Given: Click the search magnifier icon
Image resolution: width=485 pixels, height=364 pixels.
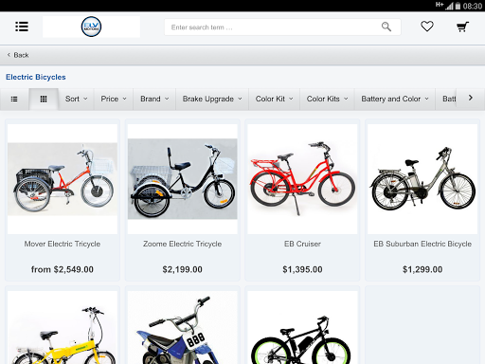Looking at the screenshot, I should (386, 27).
